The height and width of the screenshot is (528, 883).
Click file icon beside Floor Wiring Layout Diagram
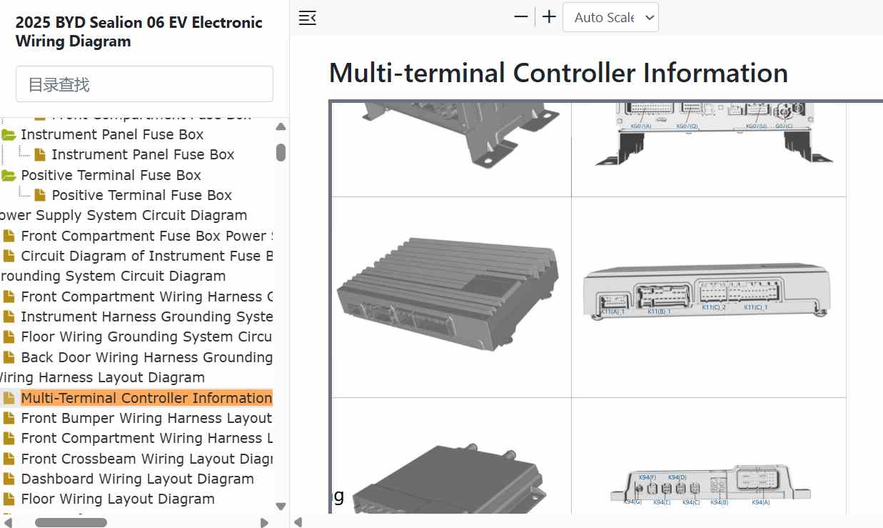click(9, 499)
